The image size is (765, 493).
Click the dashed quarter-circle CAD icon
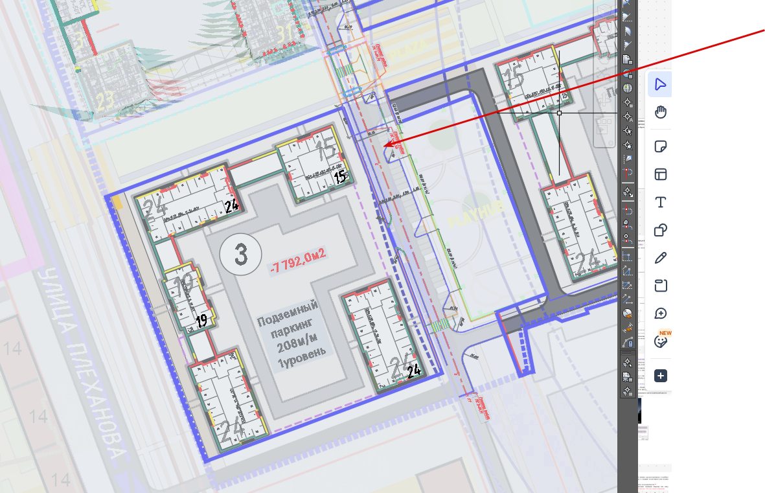pos(628,31)
